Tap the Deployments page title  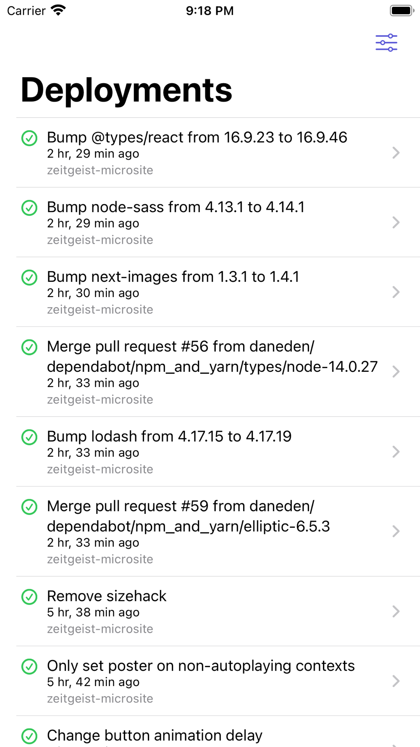126,90
